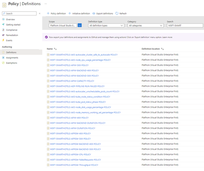Click the sidebar Search box
Image resolution: width=204 pixels, height=171 pixels.
tap(19, 13)
